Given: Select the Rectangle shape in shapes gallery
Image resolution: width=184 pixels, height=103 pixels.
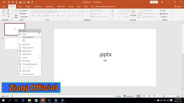Looking at the screenshot, I should tap(121, 11).
